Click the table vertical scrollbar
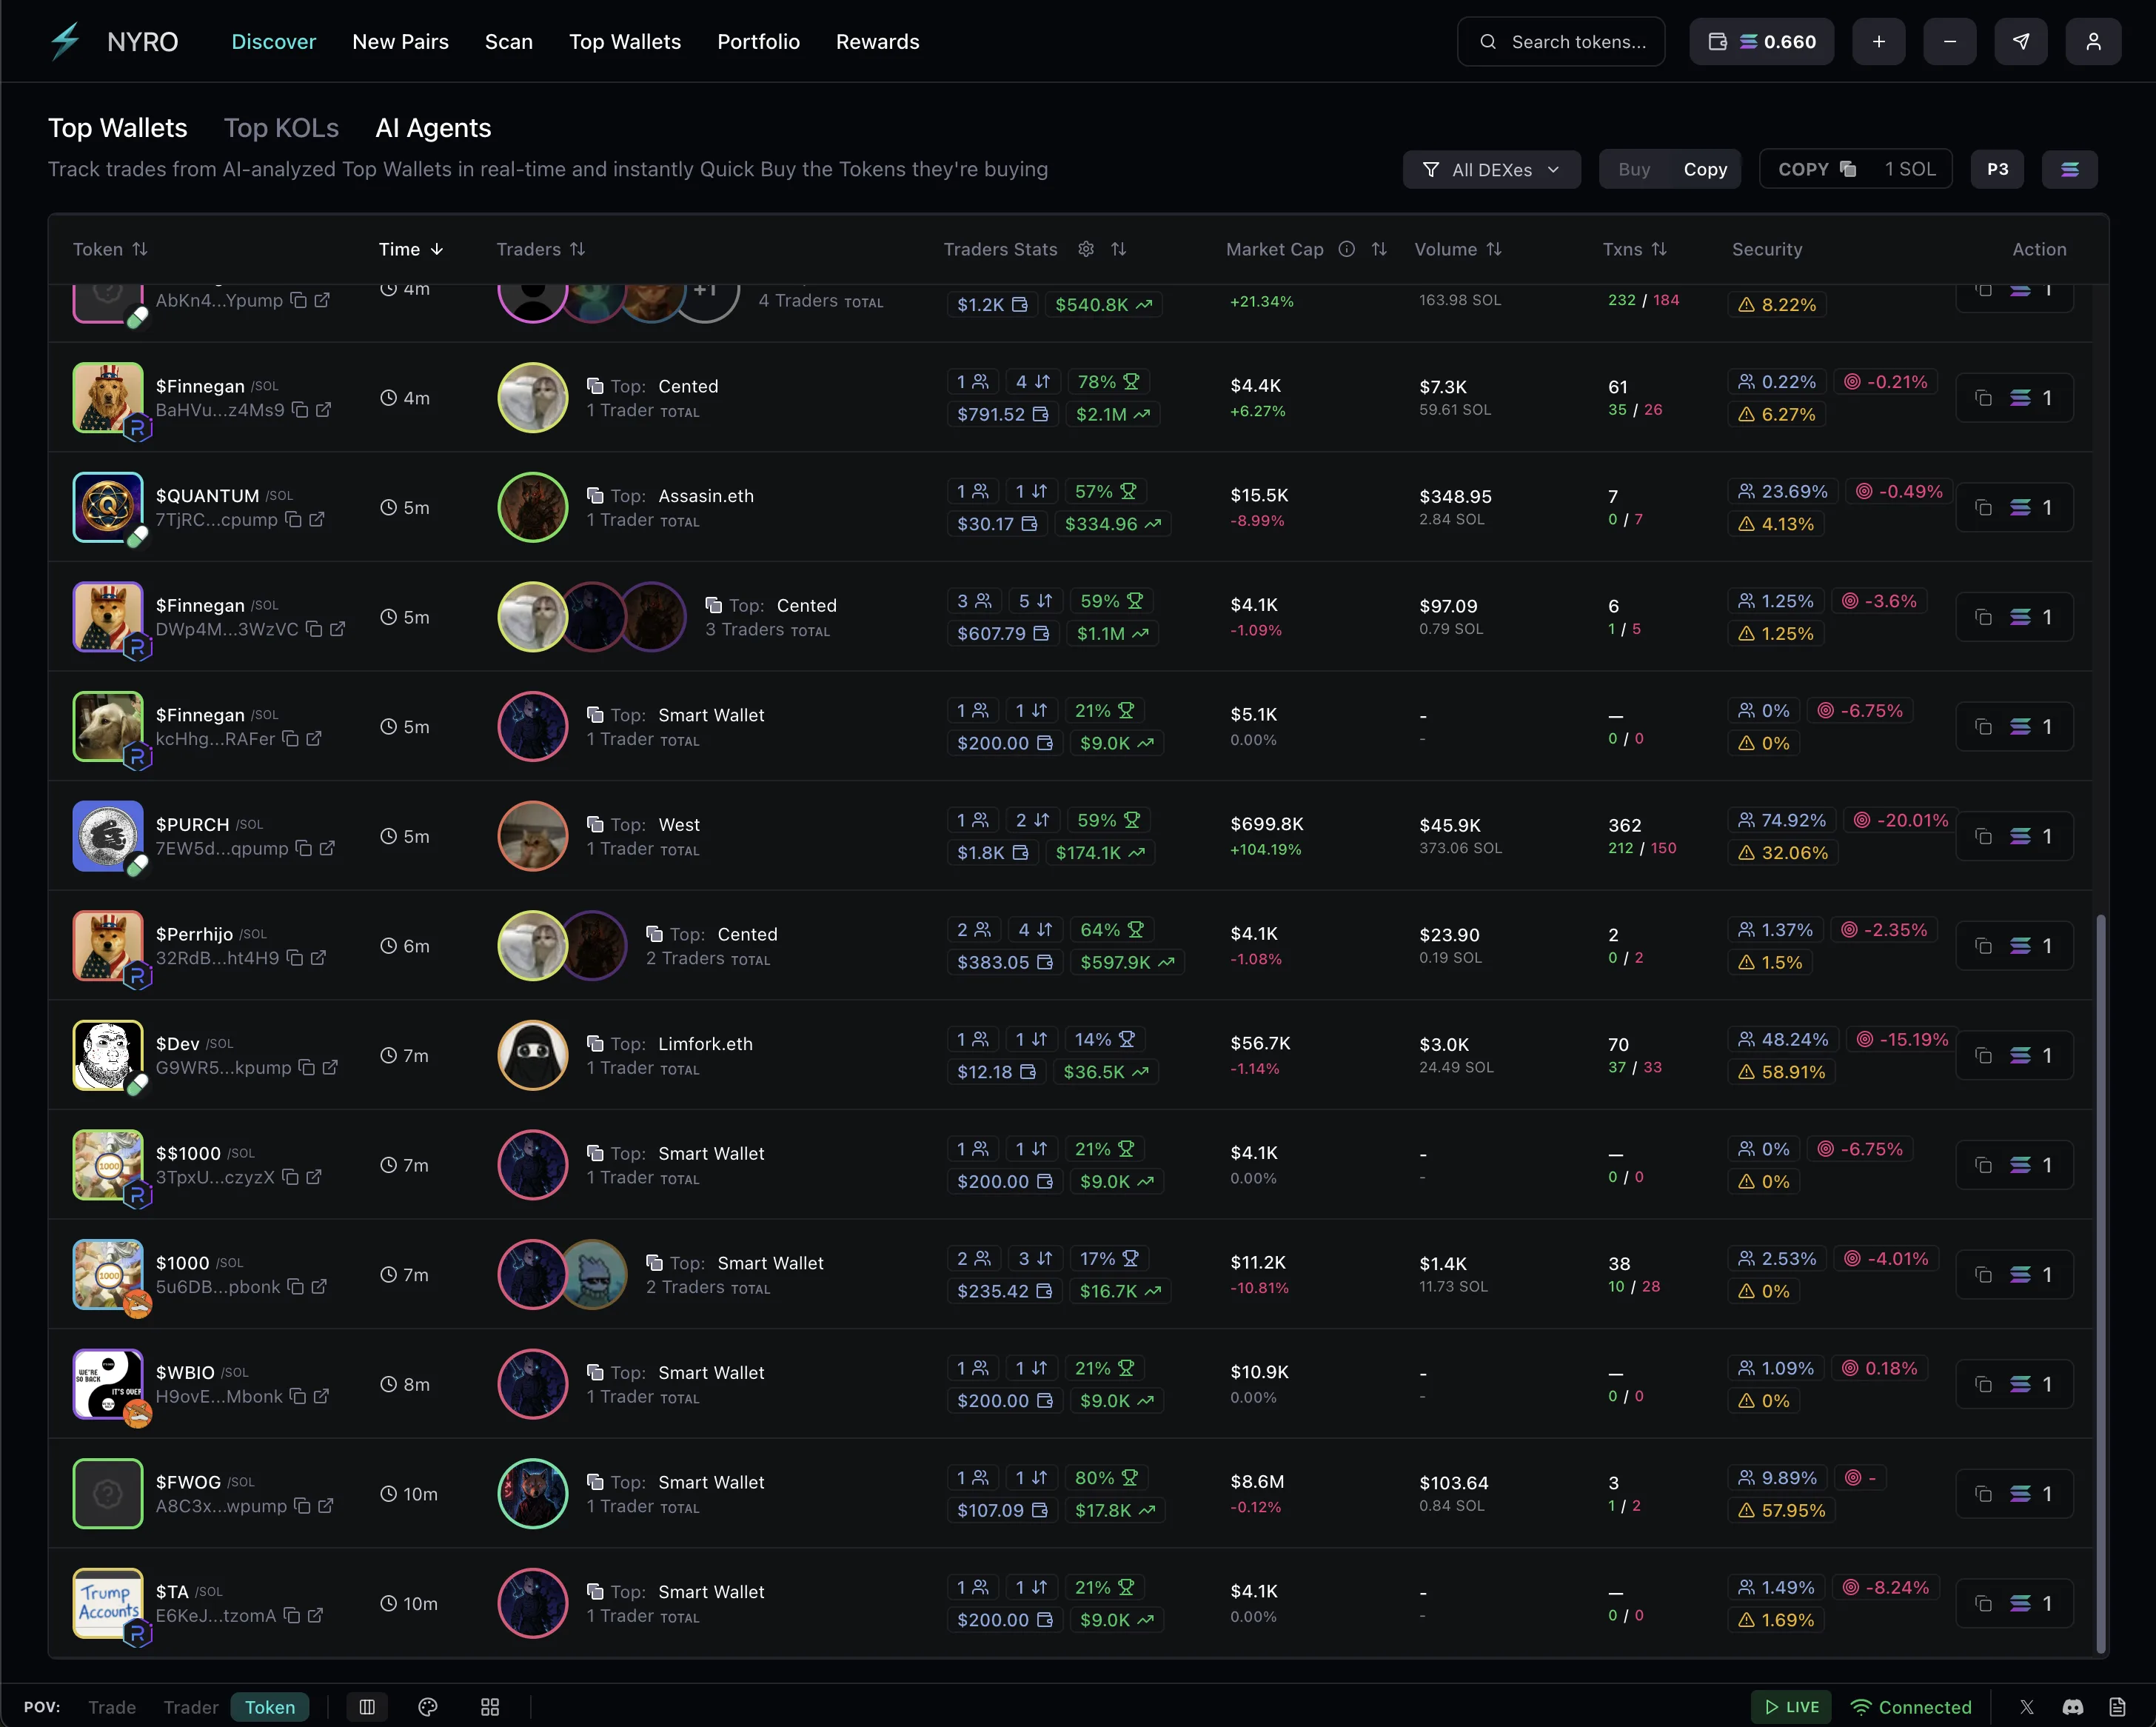This screenshot has height=1727, width=2156. [2100, 1283]
